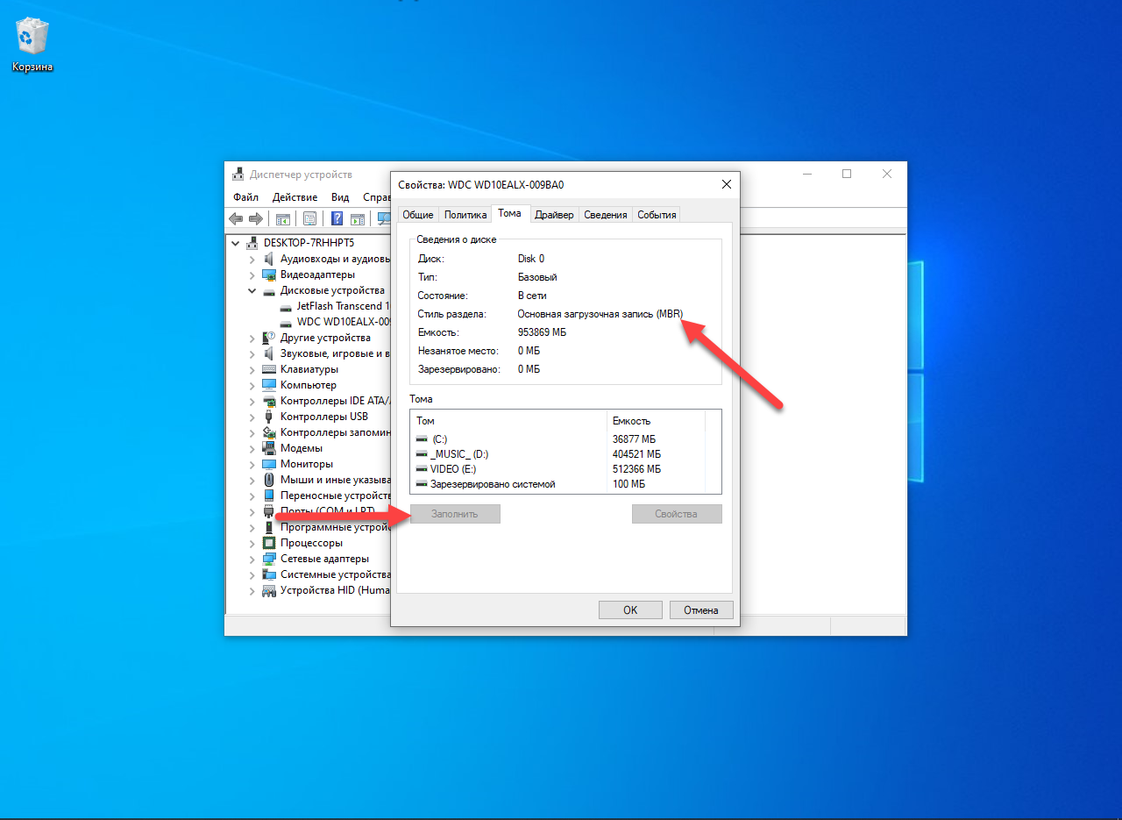Switch to the События tab
1122x820 pixels.
click(657, 215)
